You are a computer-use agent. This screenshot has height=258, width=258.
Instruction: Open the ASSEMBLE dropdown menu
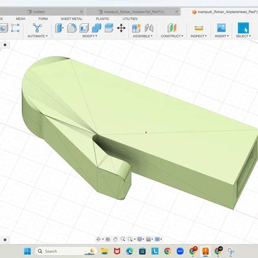pos(143,36)
